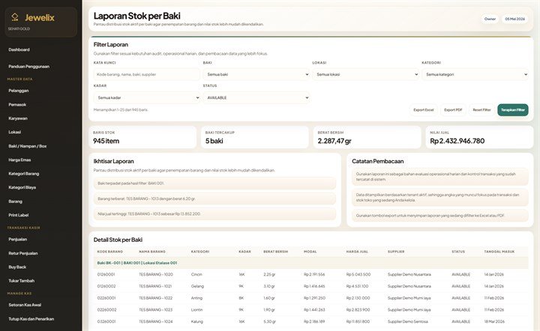Click the Export PDF button

point(453,110)
